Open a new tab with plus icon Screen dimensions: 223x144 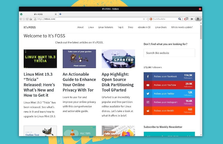coord(60,14)
